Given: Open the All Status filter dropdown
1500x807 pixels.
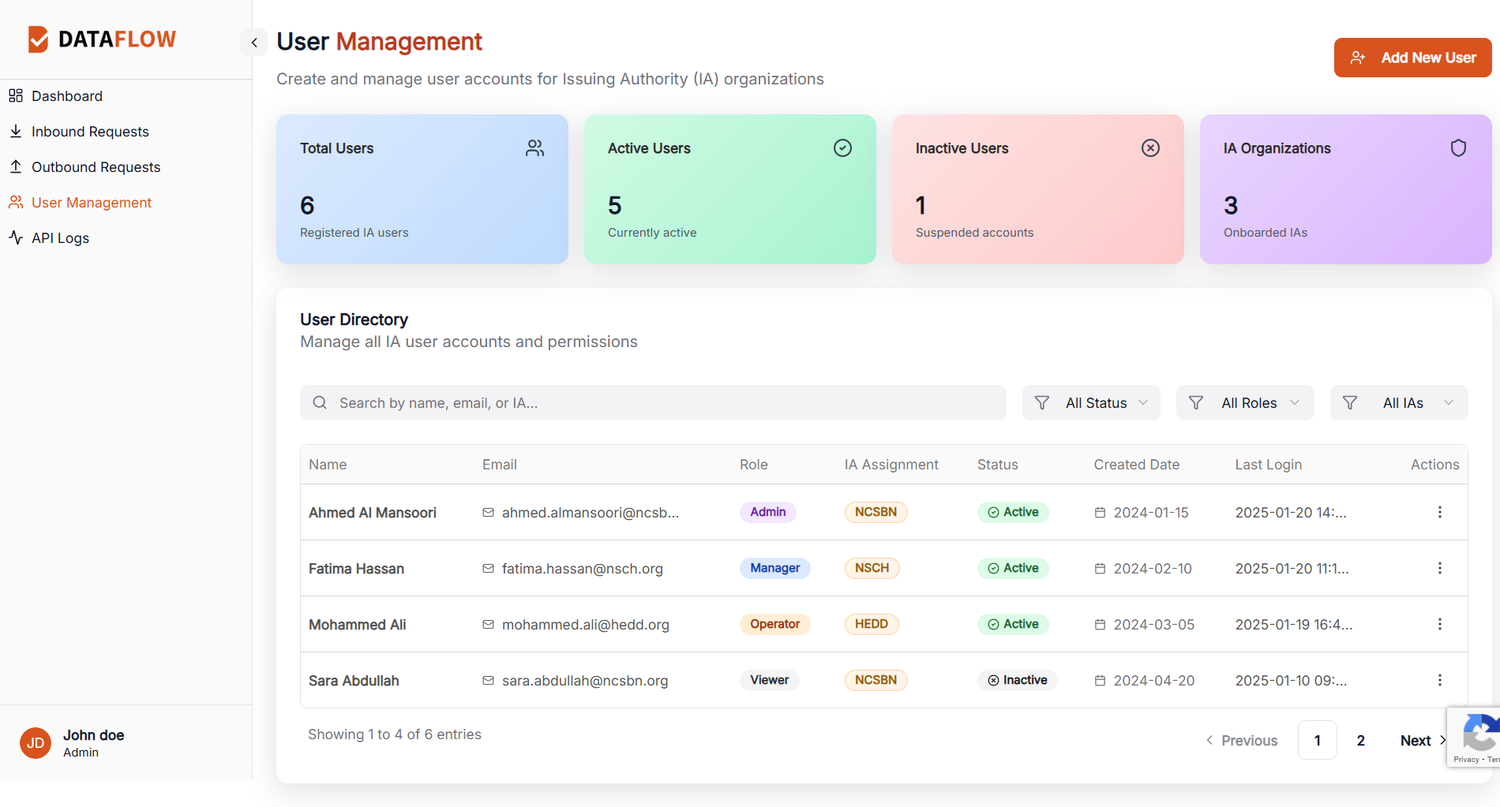Looking at the screenshot, I should pyautogui.click(x=1091, y=403).
